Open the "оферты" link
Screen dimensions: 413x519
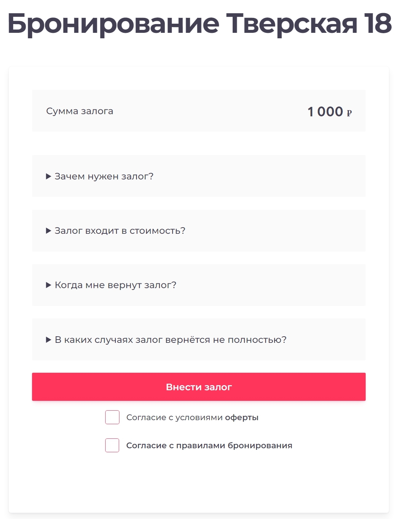(241, 418)
